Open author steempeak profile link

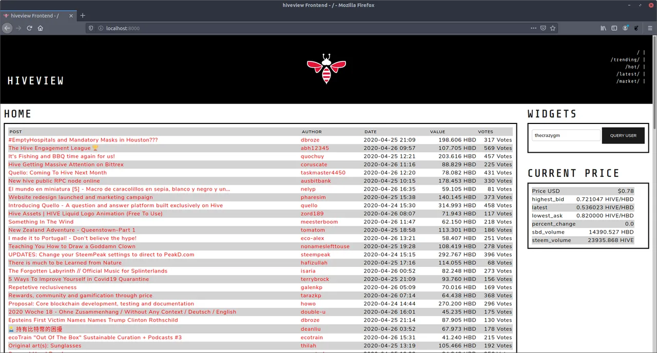[316, 255]
